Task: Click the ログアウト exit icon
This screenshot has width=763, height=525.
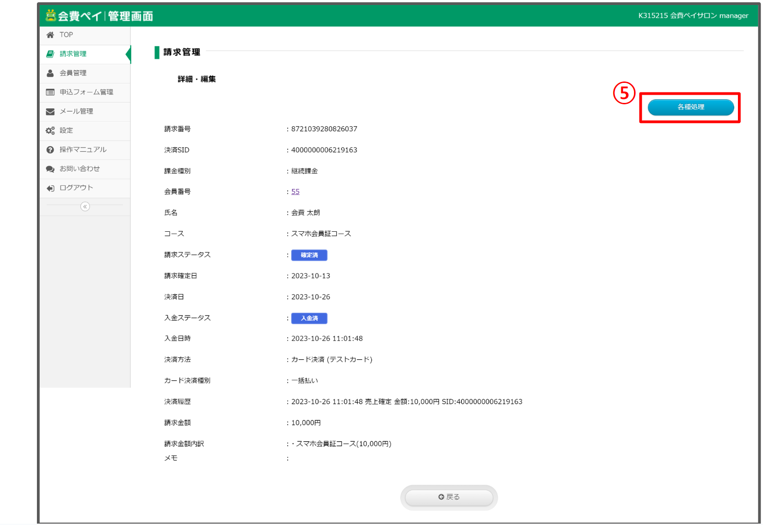Action: click(x=50, y=188)
